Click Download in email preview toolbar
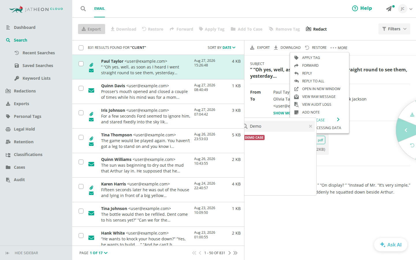 [287, 48]
